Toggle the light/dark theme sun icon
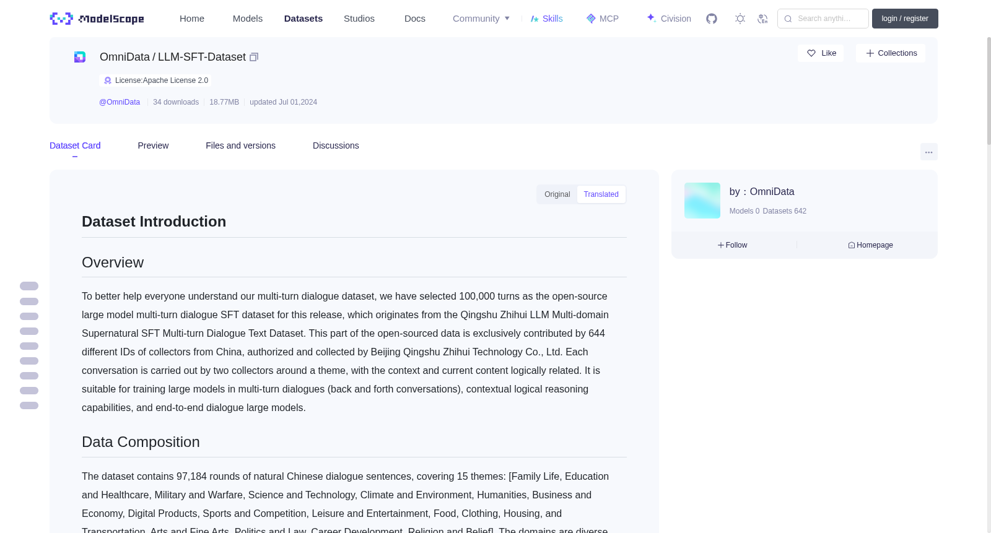Screen dimensions: 991x533 [x=740, y=19]
